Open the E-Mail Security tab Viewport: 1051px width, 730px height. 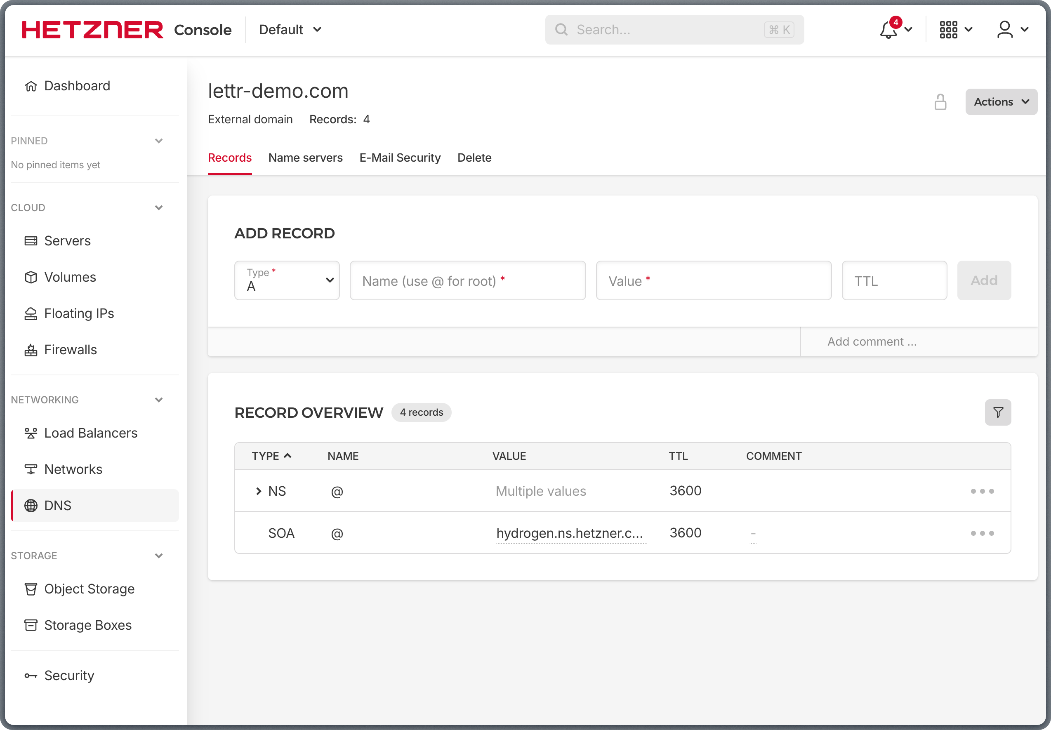(x=400, y=158)
